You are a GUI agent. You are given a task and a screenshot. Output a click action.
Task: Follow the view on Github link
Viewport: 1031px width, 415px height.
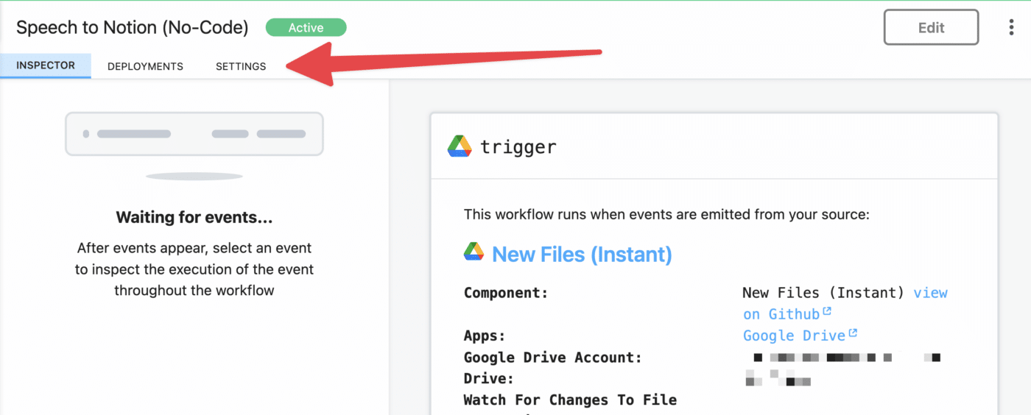click(845, 303)
